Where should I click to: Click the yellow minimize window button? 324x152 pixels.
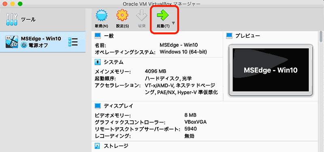pyautogui.click(x=13, y=4)
